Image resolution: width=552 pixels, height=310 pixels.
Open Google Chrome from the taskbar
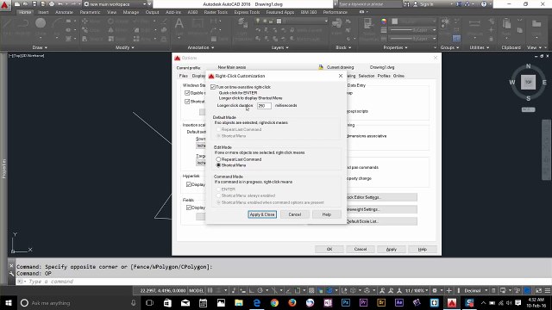coord(274,302)
